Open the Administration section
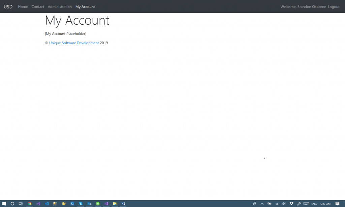The width and height of the screenshot is (345, 207). [60, 6]
